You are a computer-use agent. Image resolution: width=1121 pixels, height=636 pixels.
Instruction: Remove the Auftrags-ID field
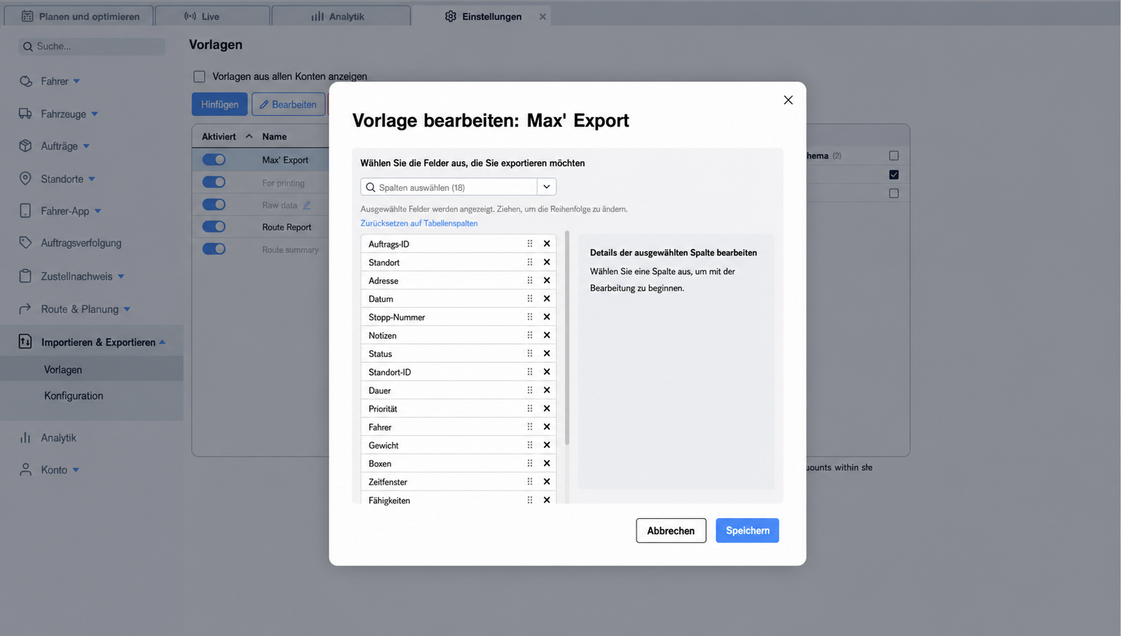tap(547, 243)
